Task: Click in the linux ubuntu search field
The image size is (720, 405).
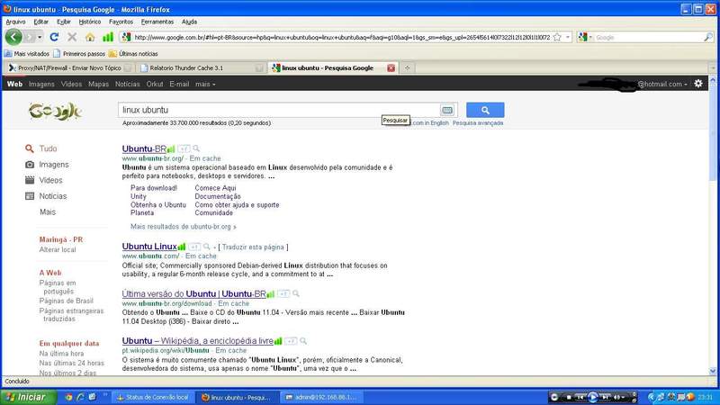Action: [x=279, y=110]
